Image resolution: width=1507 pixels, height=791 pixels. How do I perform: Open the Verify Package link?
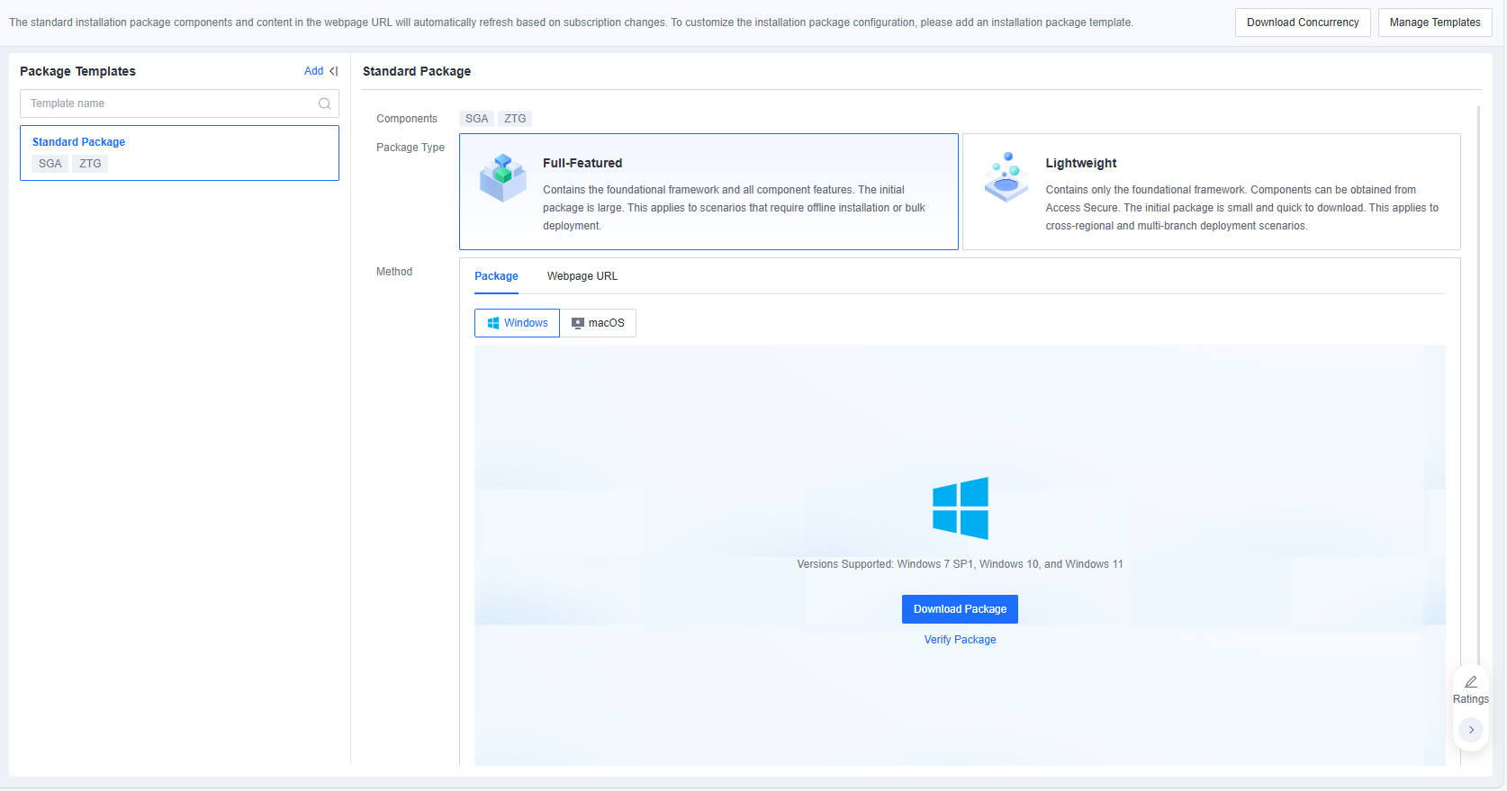pos(960,640)
